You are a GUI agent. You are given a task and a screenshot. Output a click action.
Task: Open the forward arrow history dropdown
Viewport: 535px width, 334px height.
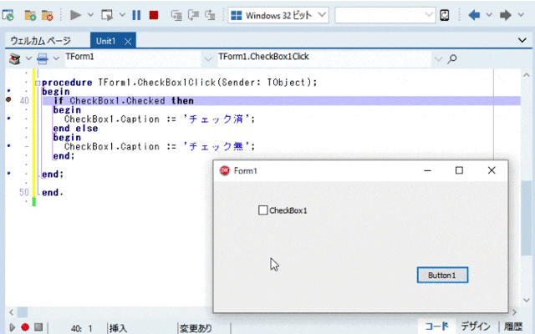(x=520, y=15)
